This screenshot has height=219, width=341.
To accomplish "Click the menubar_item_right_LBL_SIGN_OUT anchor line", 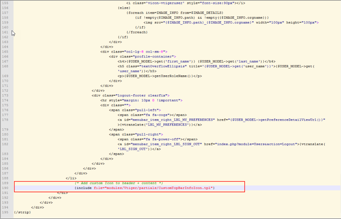I will tap(222, 144).
